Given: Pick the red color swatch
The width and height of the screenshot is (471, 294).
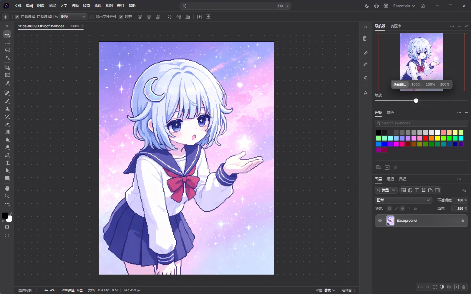Looking at the screenshot, I should [426, 138].
